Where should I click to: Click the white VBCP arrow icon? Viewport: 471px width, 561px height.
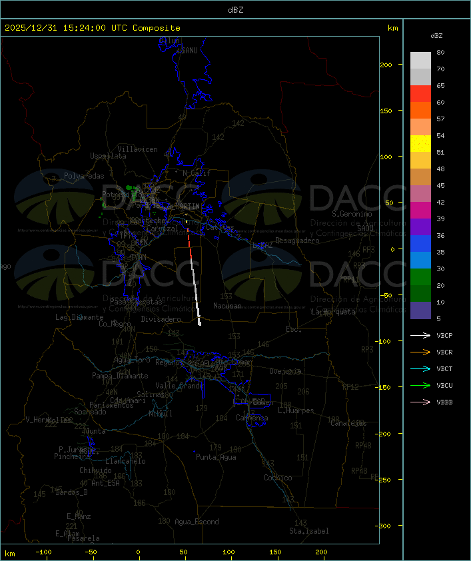[x=420, y=335]
